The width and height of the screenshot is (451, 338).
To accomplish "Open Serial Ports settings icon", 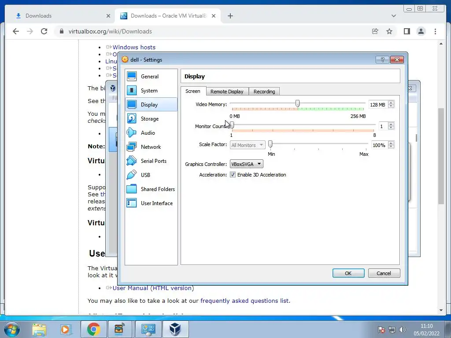I will click(x=132, y=161).
